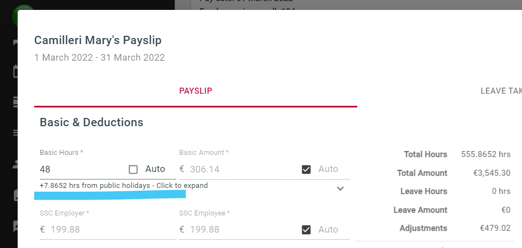Expand the public holidays chevron arrow
This screenshot has height=248, width=522.
point(340,188)
